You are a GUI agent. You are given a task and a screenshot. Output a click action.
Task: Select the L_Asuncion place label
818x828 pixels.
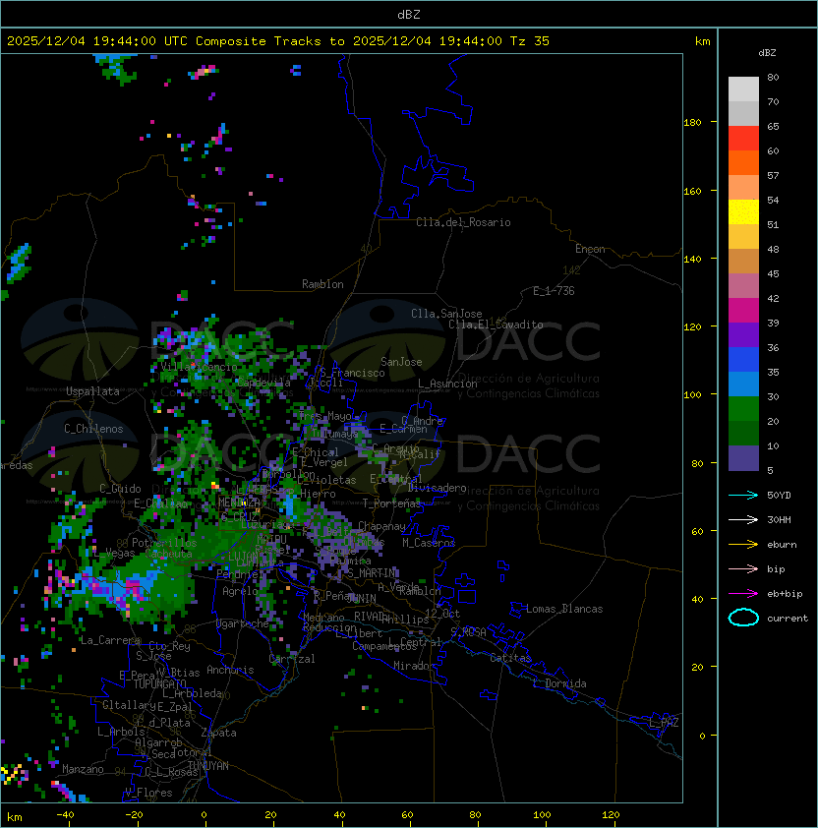click(x=447, y=384)
